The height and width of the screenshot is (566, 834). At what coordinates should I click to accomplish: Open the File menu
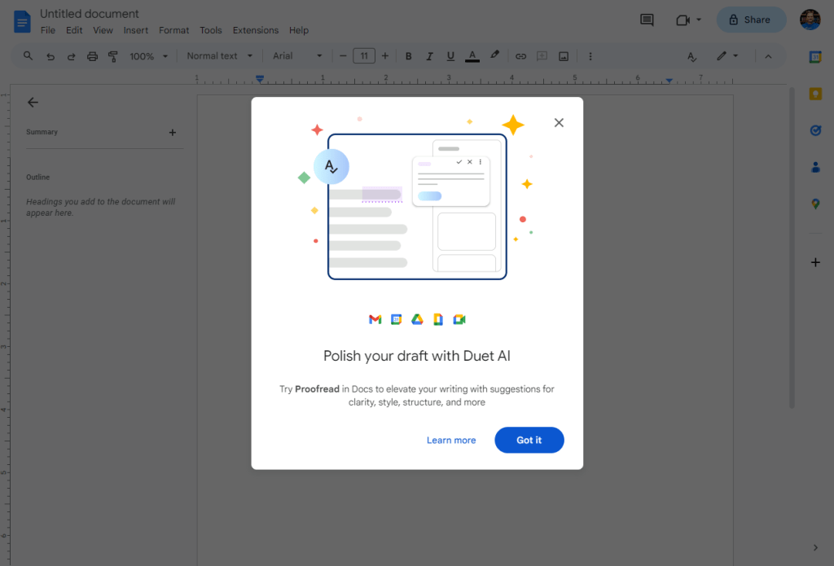pos(48,30)
